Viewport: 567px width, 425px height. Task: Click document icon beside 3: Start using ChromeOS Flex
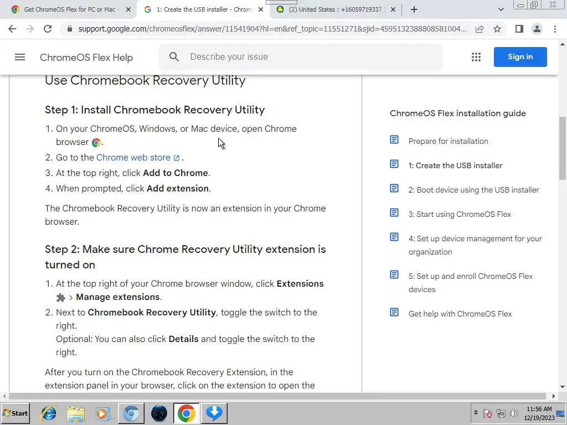394,212
